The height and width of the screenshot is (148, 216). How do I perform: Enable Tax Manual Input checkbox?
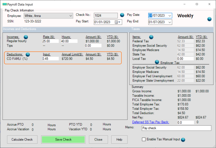[144, 139]
